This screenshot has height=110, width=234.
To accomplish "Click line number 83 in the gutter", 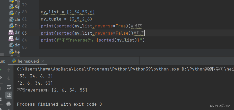I will [24, 33].
